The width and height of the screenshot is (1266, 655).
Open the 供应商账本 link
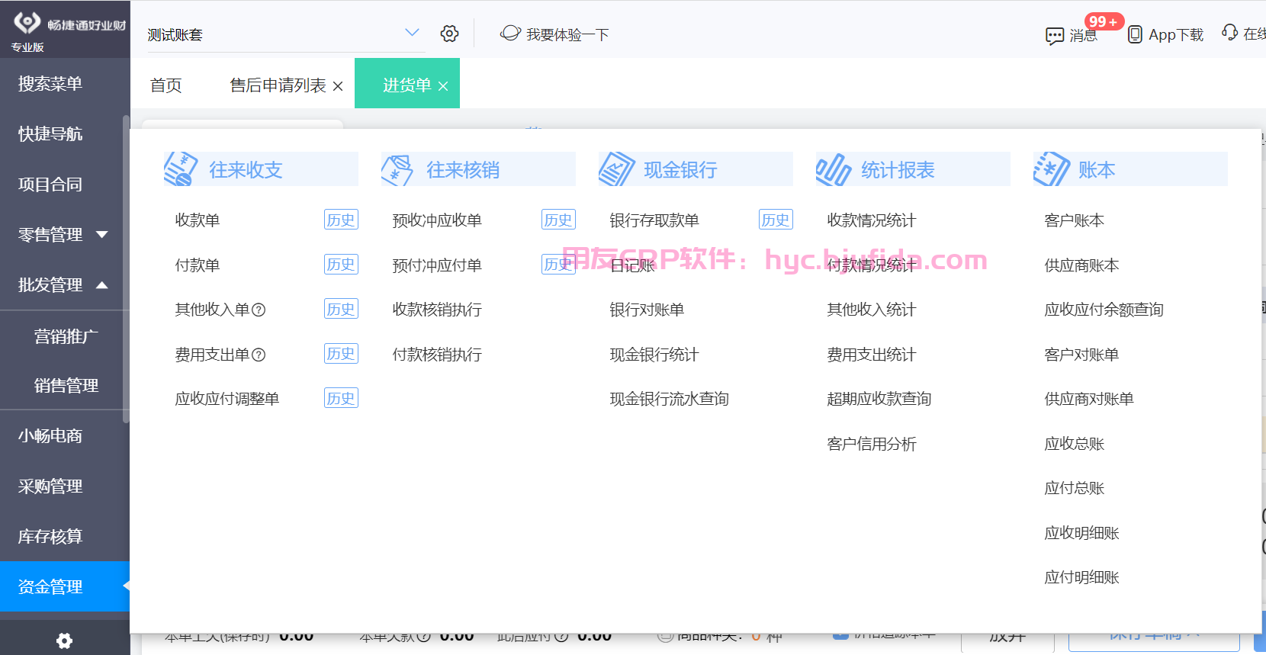coord(1081,265)
